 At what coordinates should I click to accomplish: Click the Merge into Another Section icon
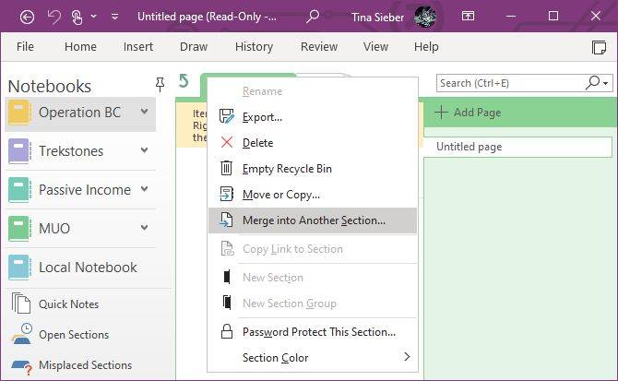pyautogui.click(x=226, y=220)
